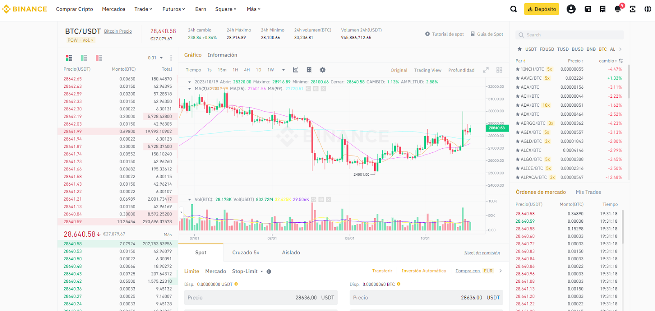This screenshot has width=655, height=311.
Task: Open Tutorial de spot play icon link
Action: (445, 34)
